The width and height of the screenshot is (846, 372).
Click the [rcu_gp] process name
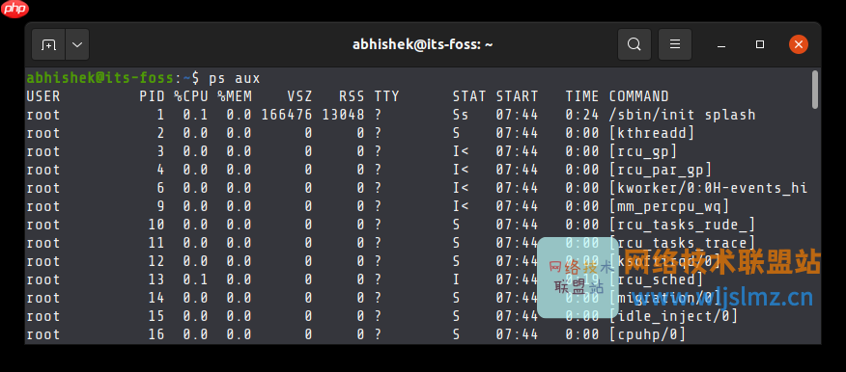(x=643, y=151)
